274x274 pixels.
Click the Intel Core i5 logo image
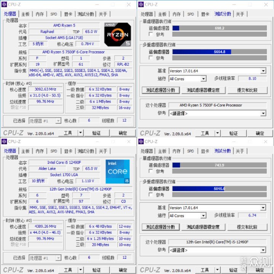[118, 171]
